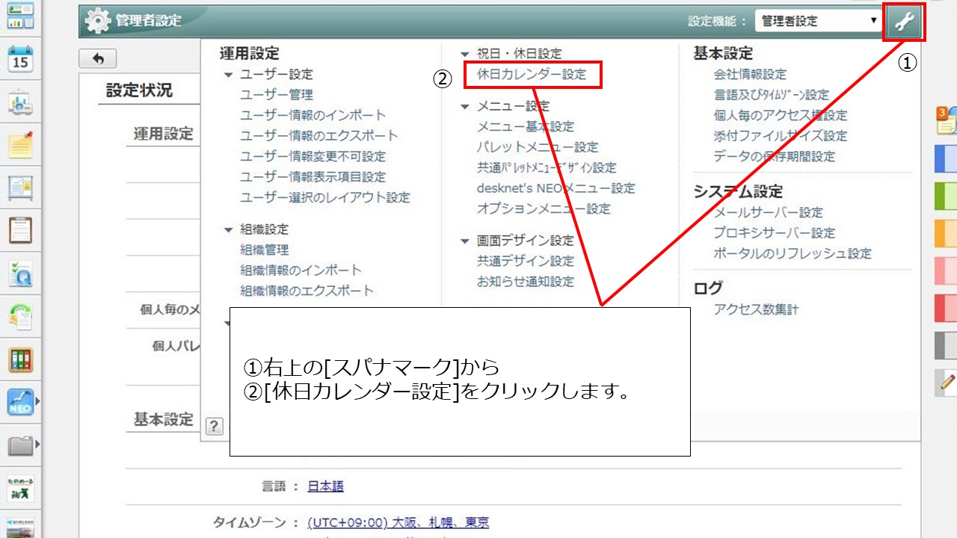Click the back arrow button
Screen dimensions: 957x538
(97, 58)
